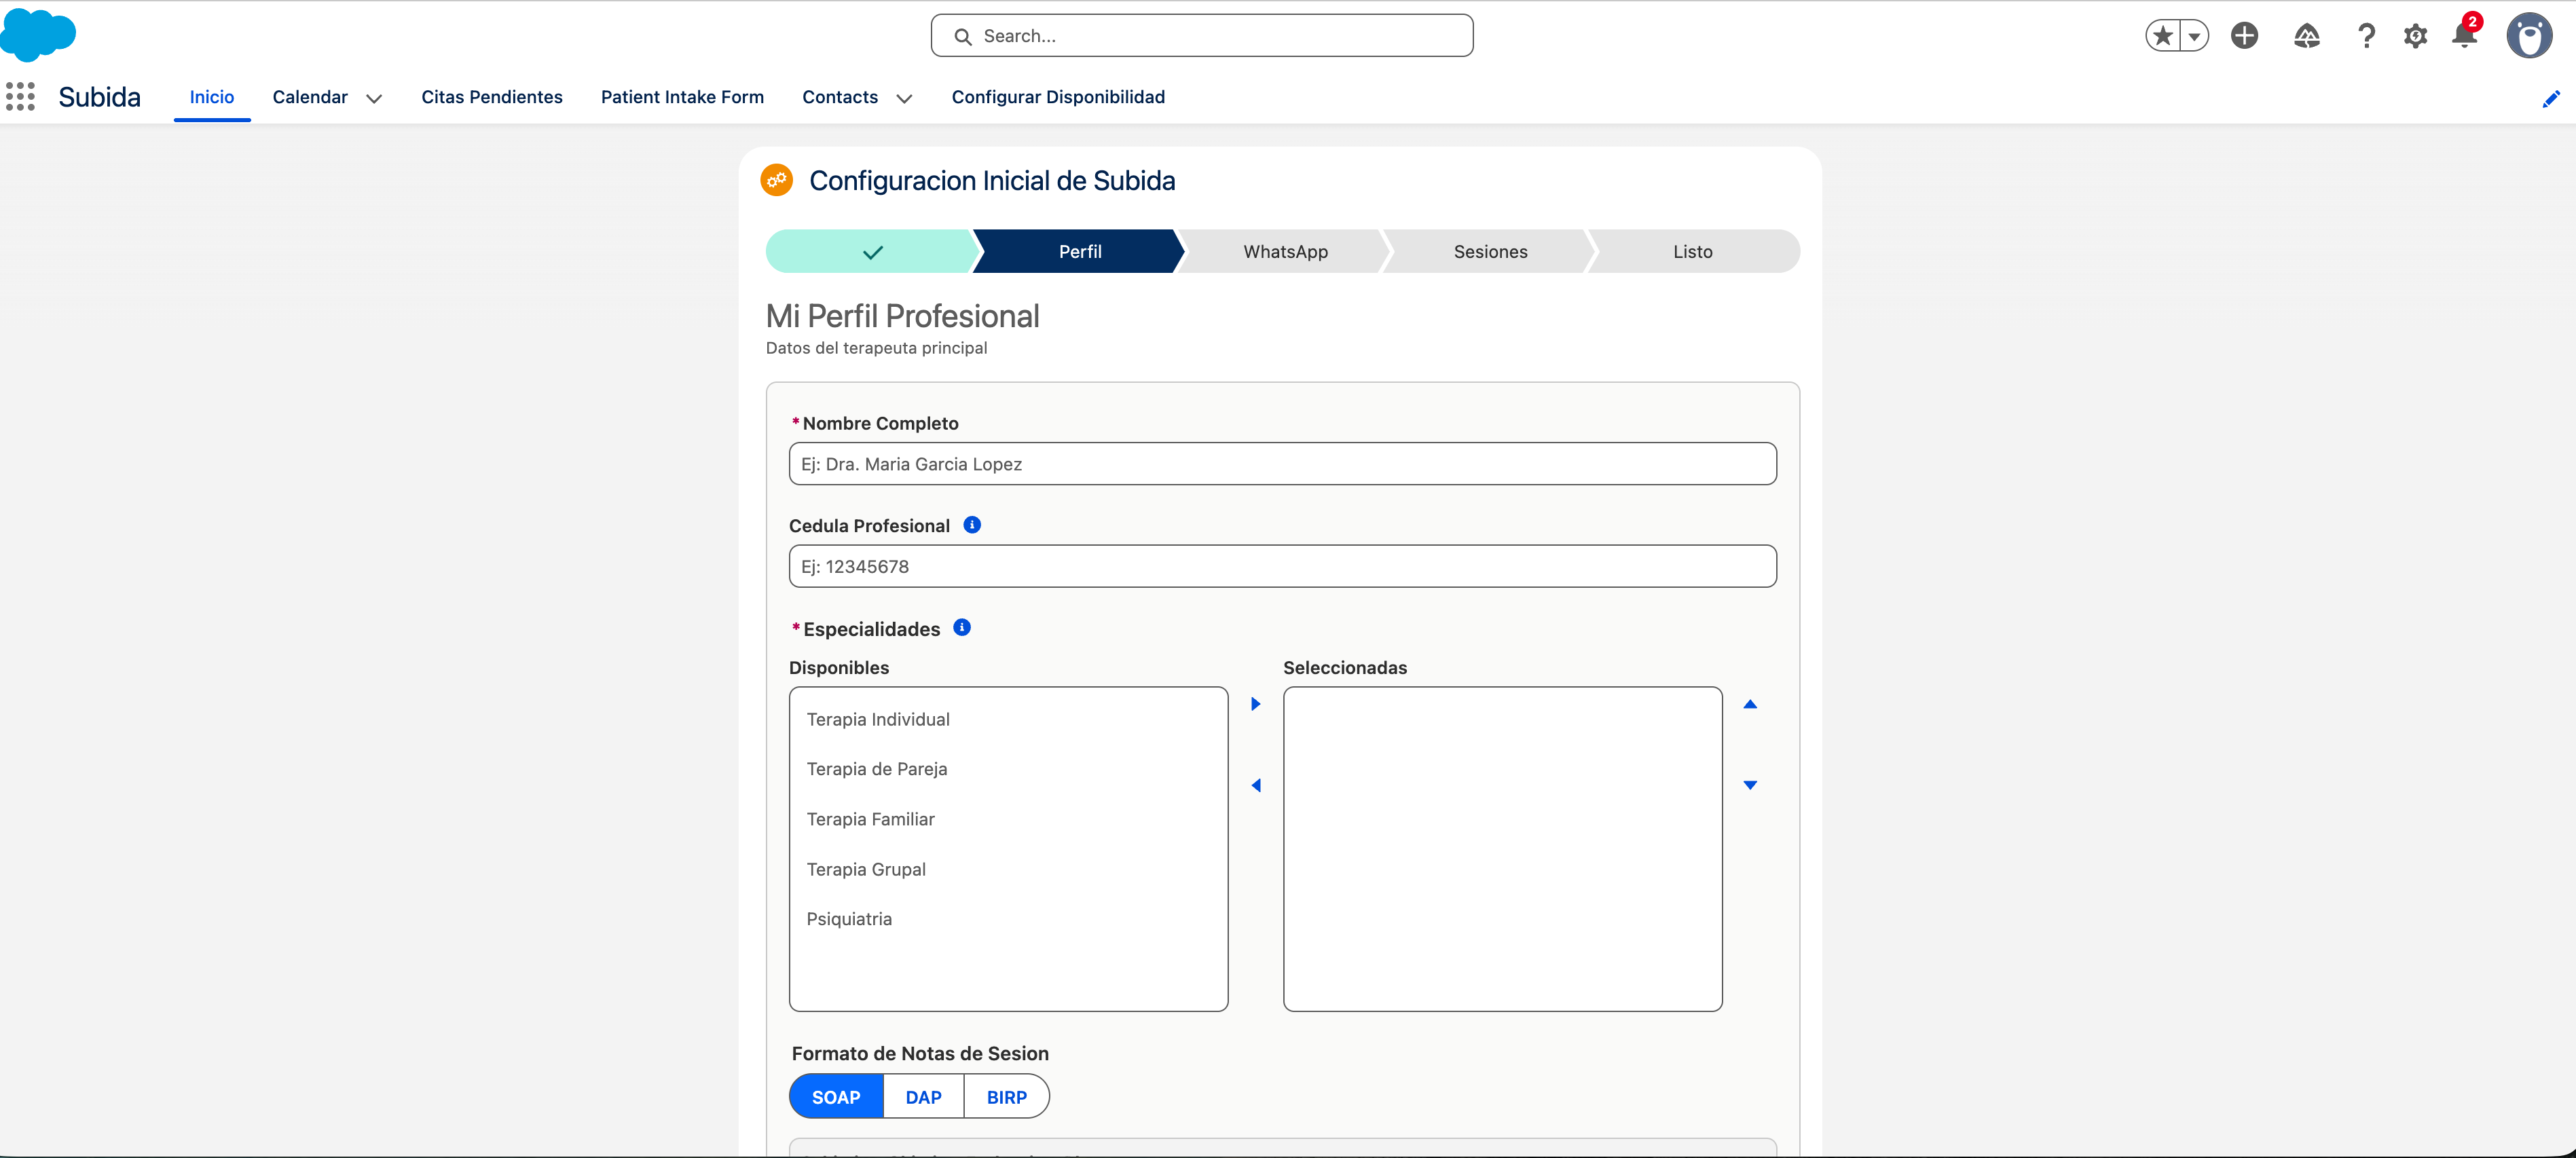Expand the Contacts tab dropdown chevron
This screenshot has height=1158, width=2576.
click(x=904, y=98)
